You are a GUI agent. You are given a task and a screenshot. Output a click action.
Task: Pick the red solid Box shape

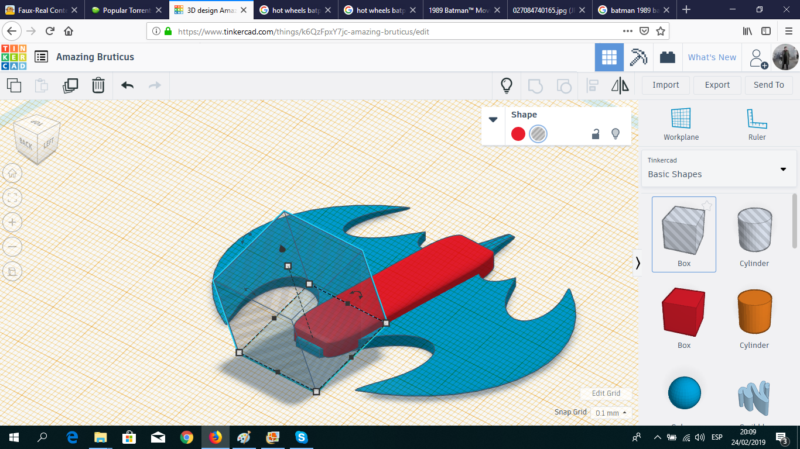pyautogui.click(x=684, y=316)
